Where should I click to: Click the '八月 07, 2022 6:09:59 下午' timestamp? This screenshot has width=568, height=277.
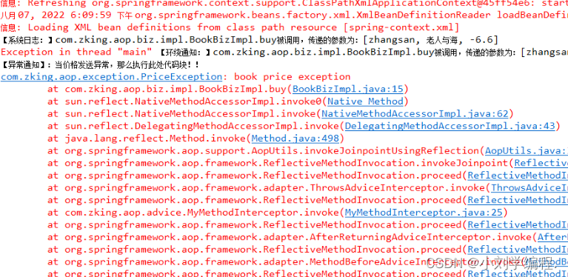67,16
